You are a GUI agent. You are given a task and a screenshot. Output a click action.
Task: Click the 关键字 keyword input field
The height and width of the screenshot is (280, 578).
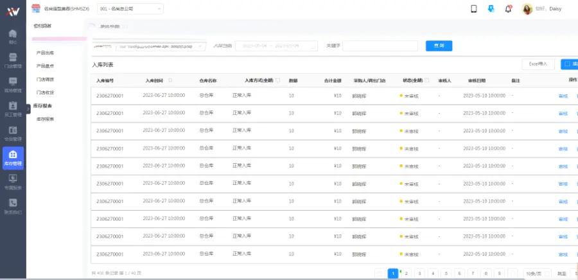(380, 46)
